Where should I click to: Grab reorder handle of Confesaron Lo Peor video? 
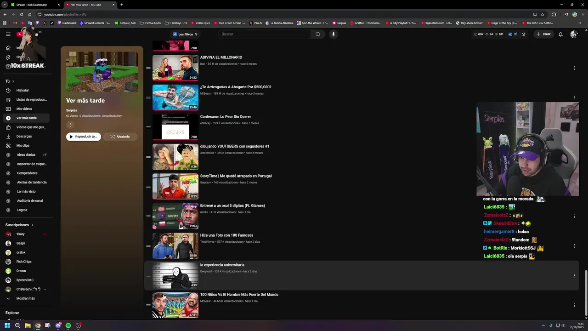click(x=148, y=127)
